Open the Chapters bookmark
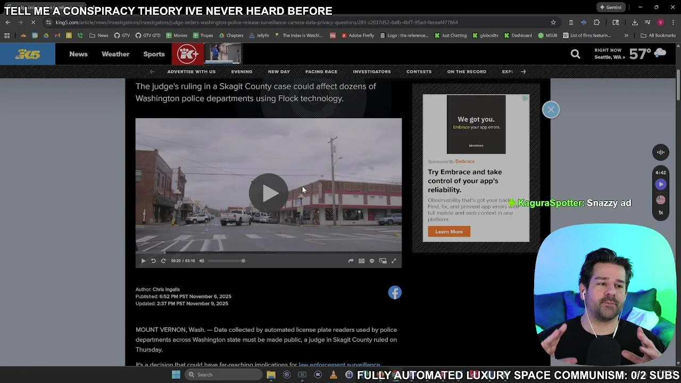 point(231,36)
